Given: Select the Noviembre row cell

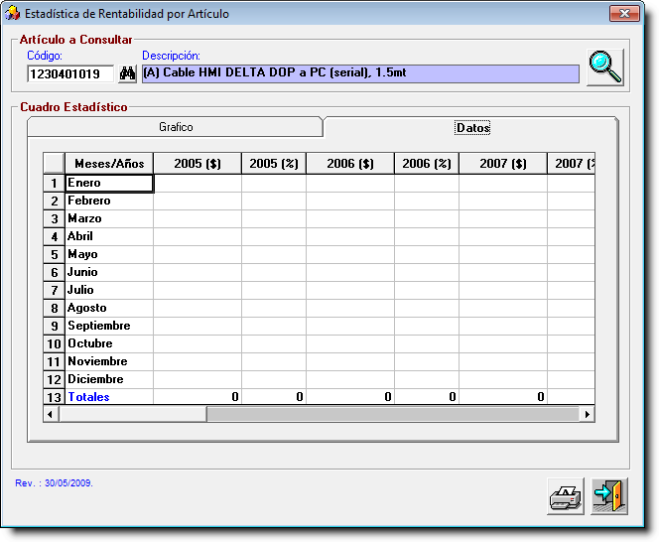Looking at the screenshot, I should pyautogui.click(x=109, y=362).
